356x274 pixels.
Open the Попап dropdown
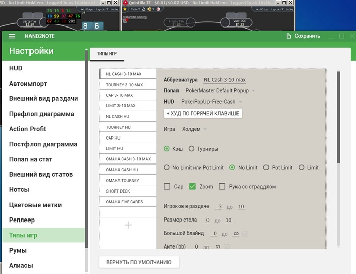(220, 91)
